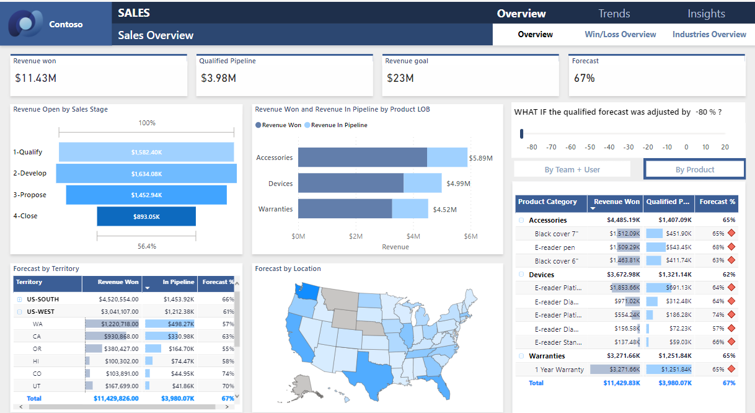The height and width of the screenshot is (413, 755).
Task: Switch to By Team + User view
Action: point(572,169)
